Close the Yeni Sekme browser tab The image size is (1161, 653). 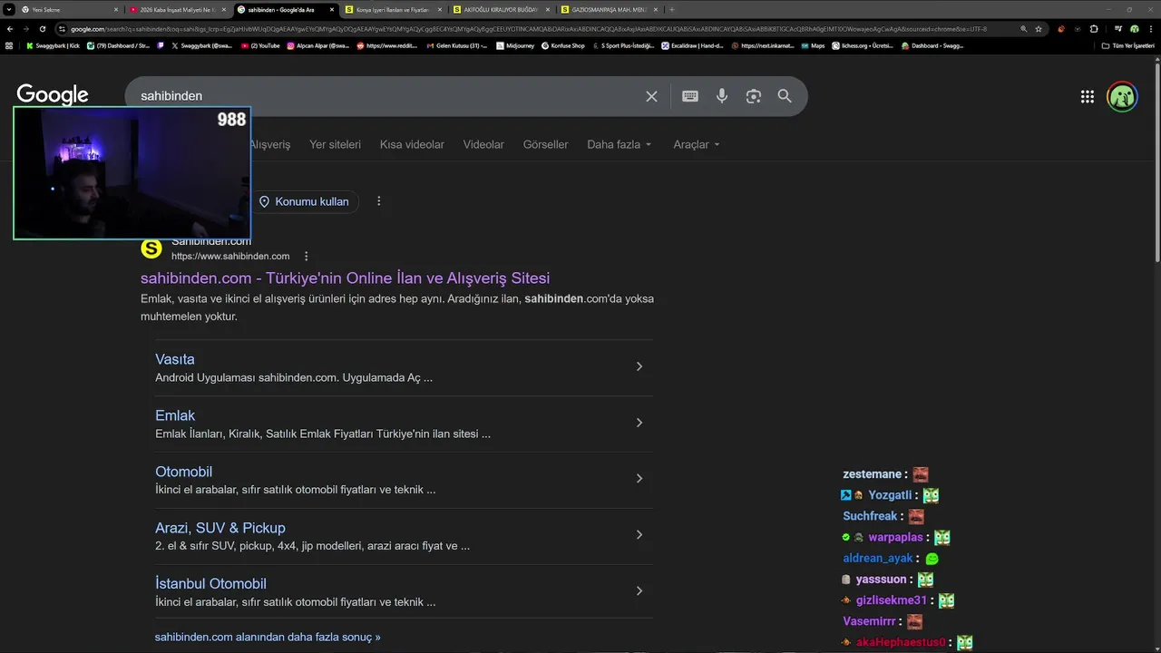point(116,9)
